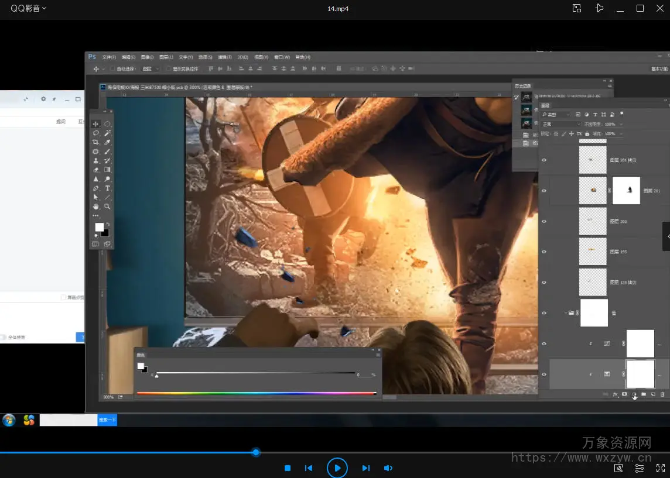Hide layer 图层 200 with its eye icon

click(x=544, y=222)
